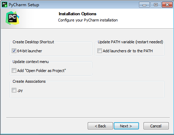Click the Create Desktop Shortcut group label

point(33,42)
